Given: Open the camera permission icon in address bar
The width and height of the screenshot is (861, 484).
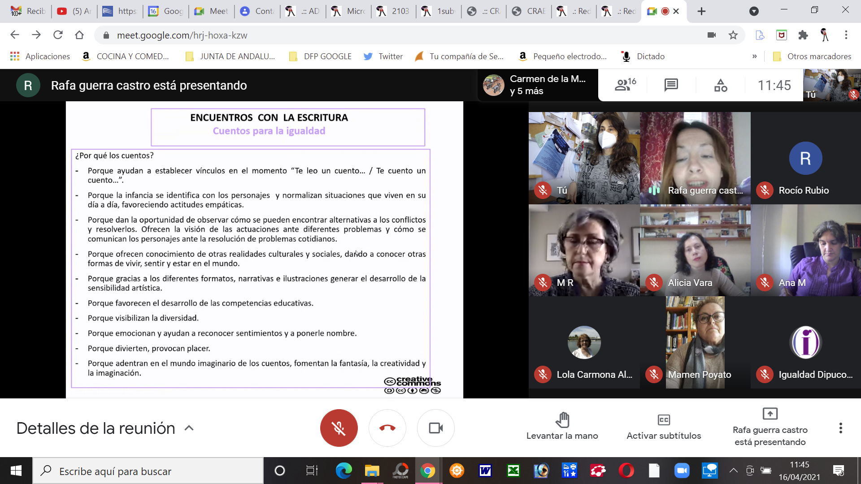Looking at the screenshot, I should pos(712,35).
